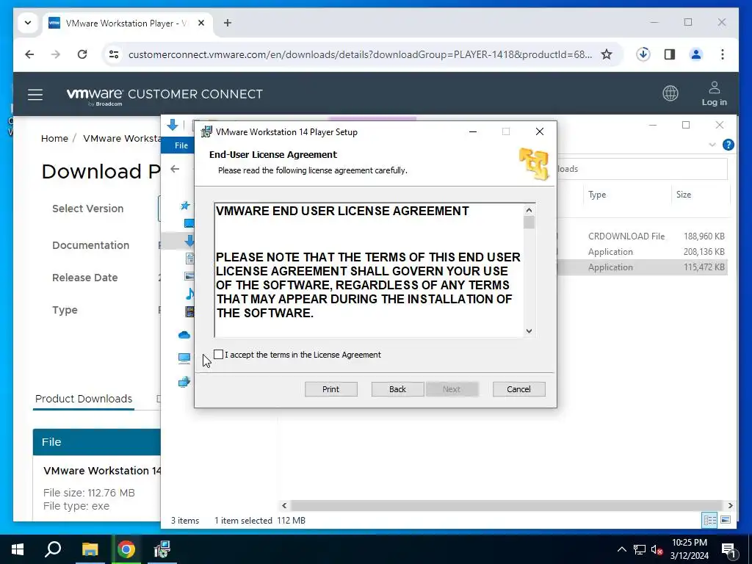752x564 pixels.
Task: Open the Chrome tab search dropdown
Action: click(x=28, y=23)
